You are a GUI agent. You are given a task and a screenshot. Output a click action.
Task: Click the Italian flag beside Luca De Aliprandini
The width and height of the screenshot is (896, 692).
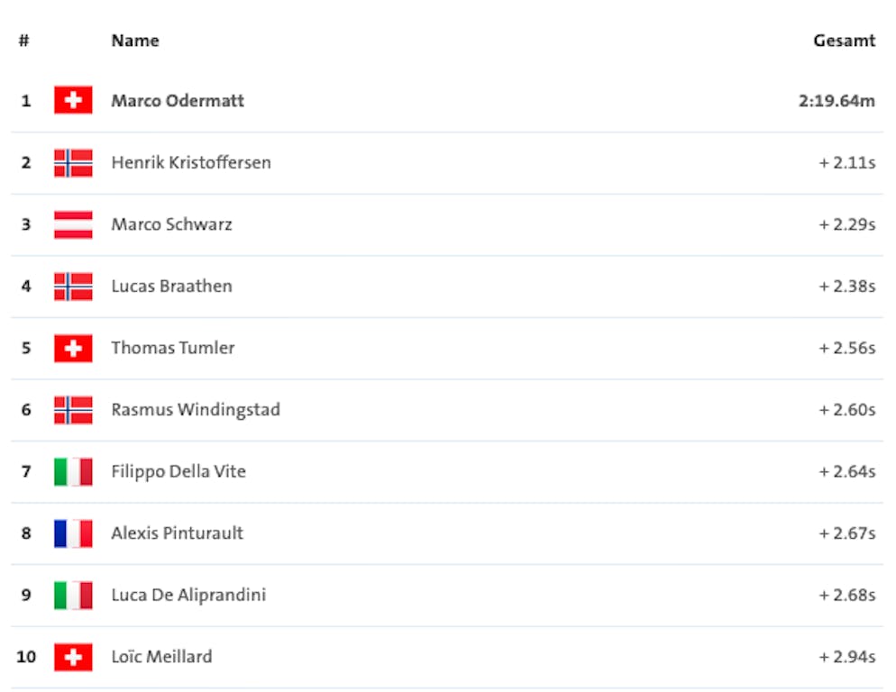73,595
